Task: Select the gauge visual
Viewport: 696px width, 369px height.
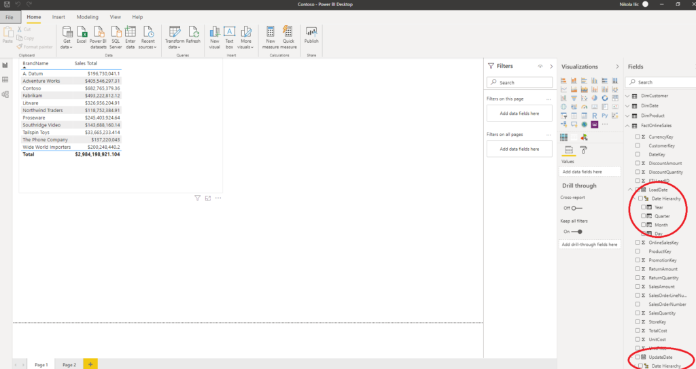Action: click(x=584, y=107)
